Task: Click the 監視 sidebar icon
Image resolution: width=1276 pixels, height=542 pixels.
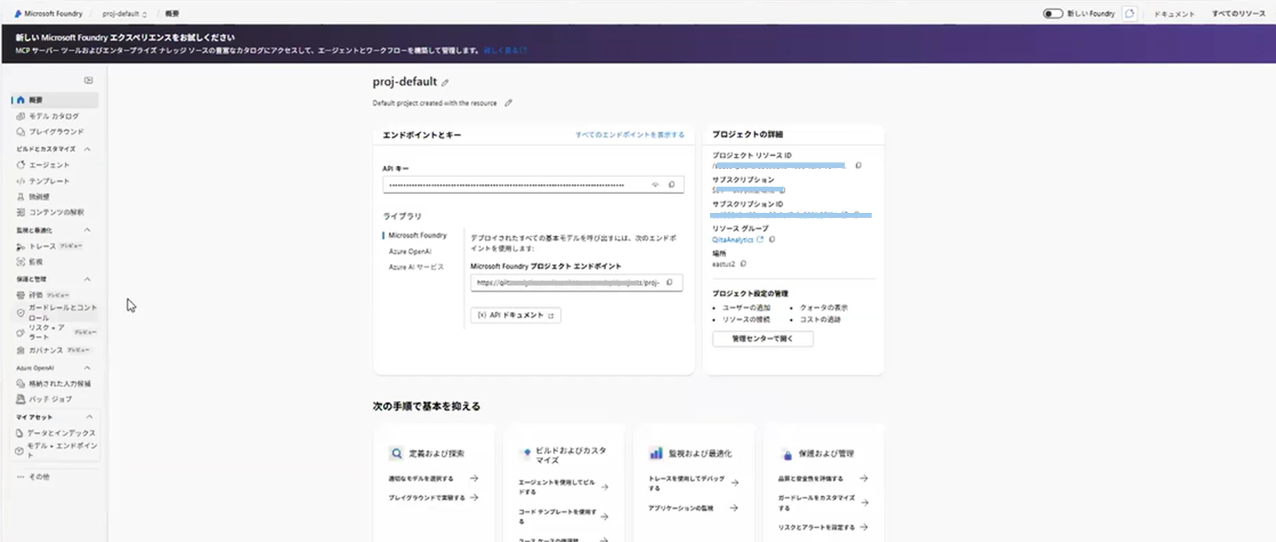Action: 21,262
